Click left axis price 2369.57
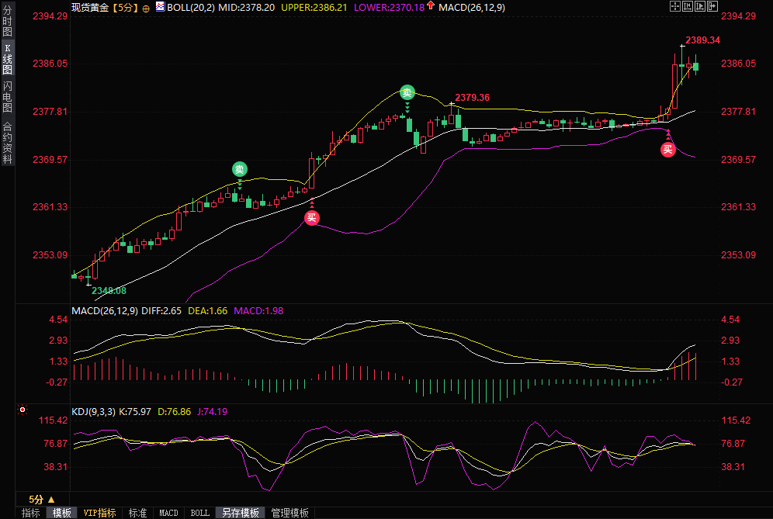 click(50, 160)
